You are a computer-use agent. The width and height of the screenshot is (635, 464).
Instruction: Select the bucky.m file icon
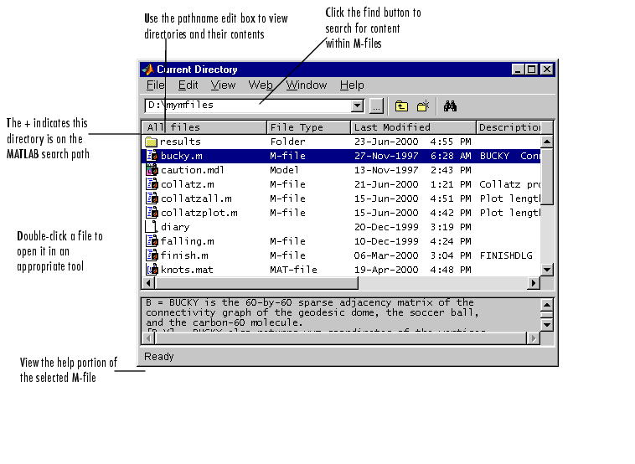click(x=152, y=156)
